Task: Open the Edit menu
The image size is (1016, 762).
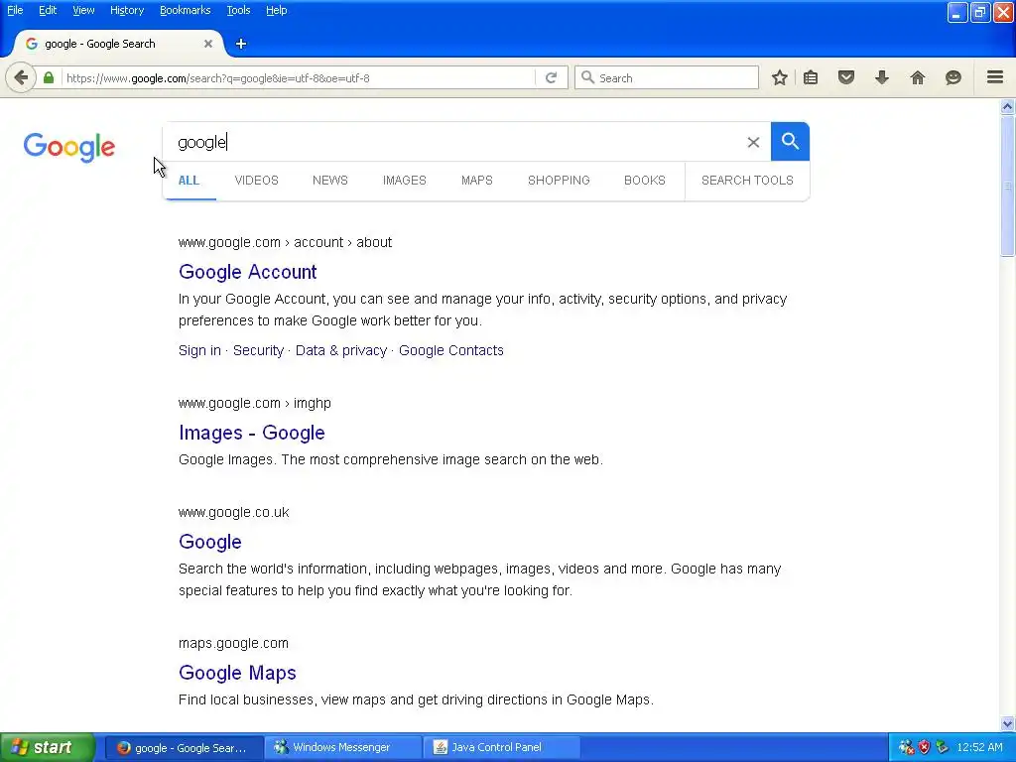Action: (x=48, y=10)
